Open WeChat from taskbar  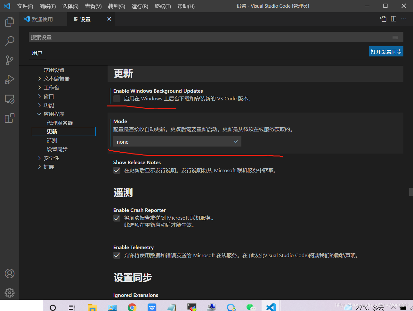click(x=251, y=307)
